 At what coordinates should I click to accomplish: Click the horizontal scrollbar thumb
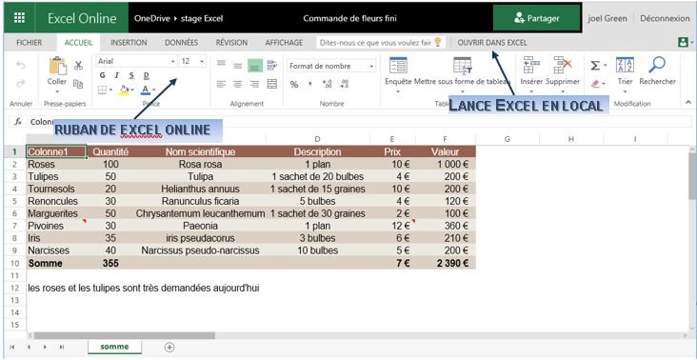click(x=125, y=335)
